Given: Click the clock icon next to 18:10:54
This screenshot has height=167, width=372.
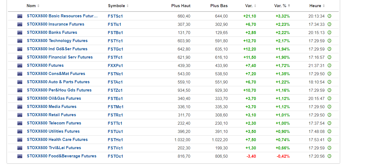Looking at the screenshot, I should 329,82.
